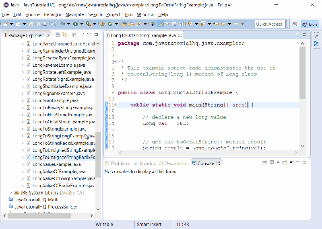The image size is (322, 229).
Task: Click Open Console icon in Console view
Action: pos(285,162)
